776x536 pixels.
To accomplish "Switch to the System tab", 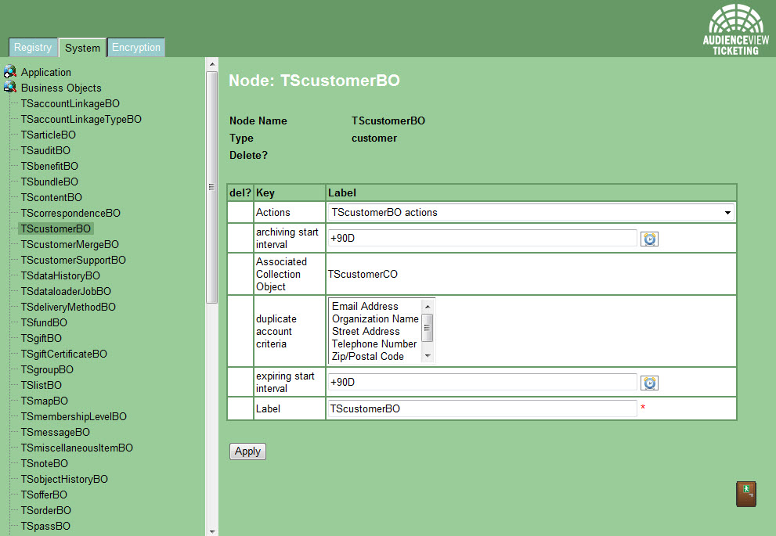I will coord(82,48).
